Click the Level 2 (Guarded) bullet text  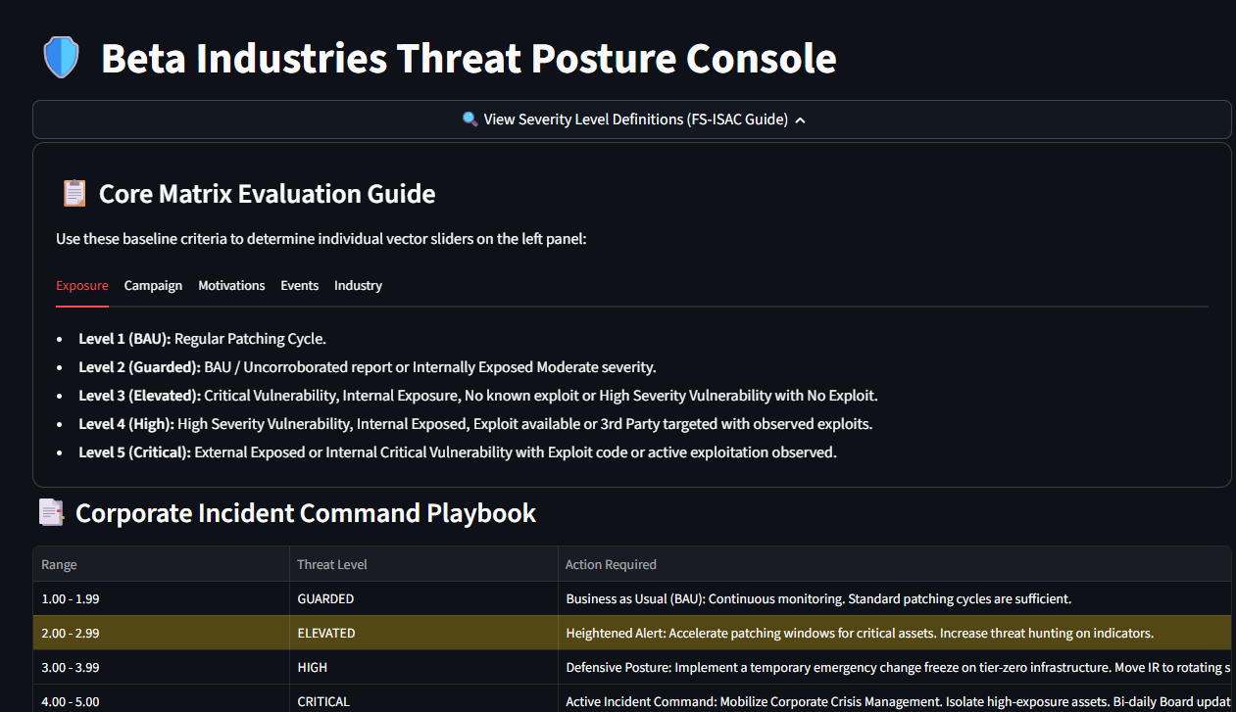tap(368, 367)
